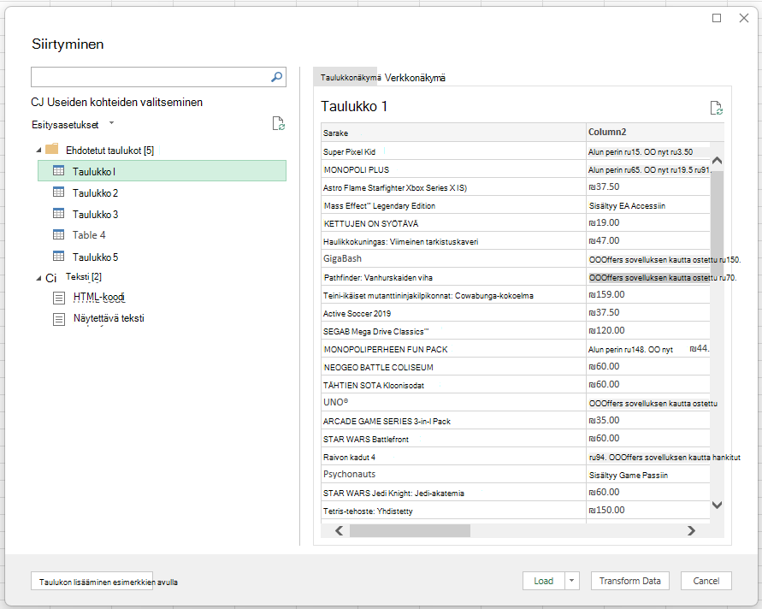Screen dimensions: 762x609
Task: Click the Sisältyy Game Passiin cell
Action: [648, 476]
